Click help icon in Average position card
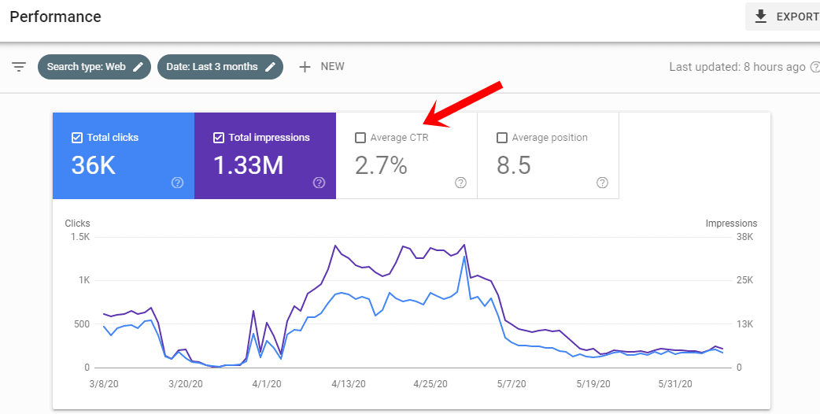820x414 pixels. pos(602,183)
